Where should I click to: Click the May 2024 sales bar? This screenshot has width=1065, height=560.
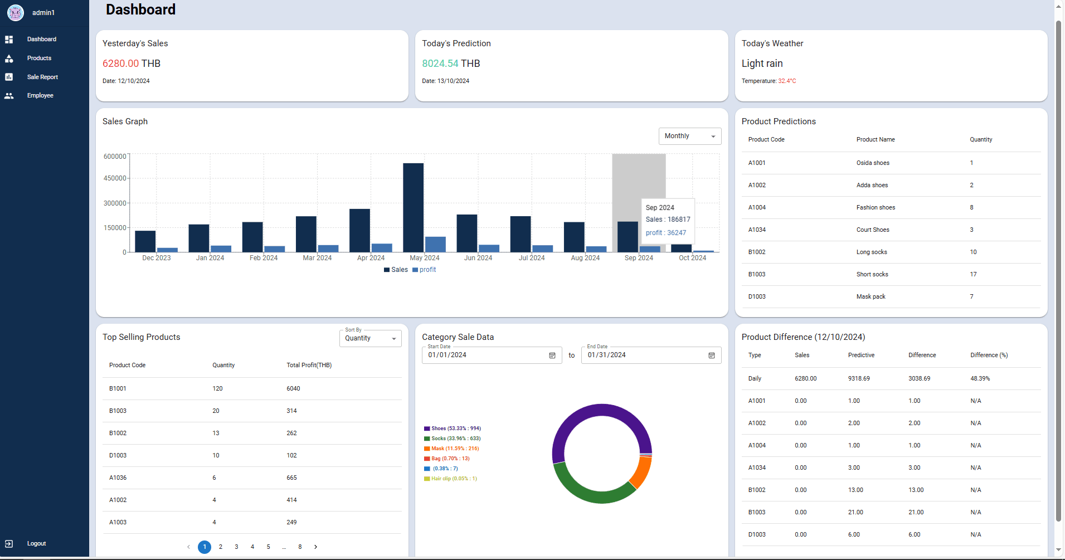(x=413, y=208)
